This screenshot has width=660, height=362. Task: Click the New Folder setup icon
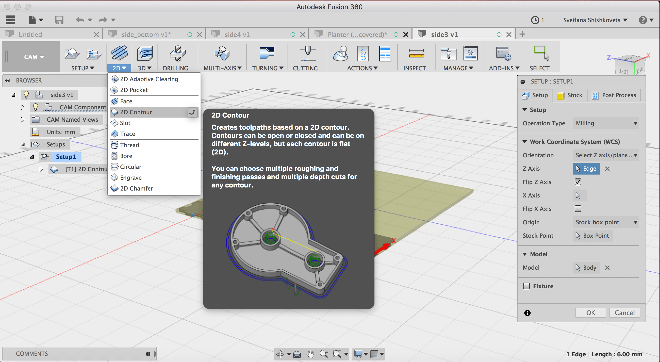(x=94, y=54)
